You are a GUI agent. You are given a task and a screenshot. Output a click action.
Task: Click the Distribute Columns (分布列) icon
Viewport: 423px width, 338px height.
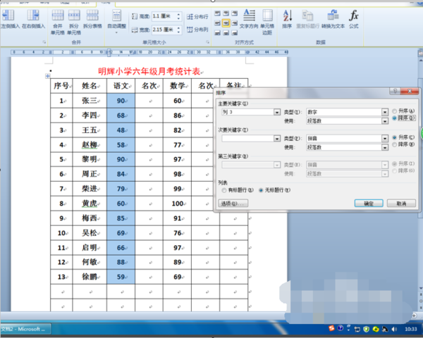190,30
